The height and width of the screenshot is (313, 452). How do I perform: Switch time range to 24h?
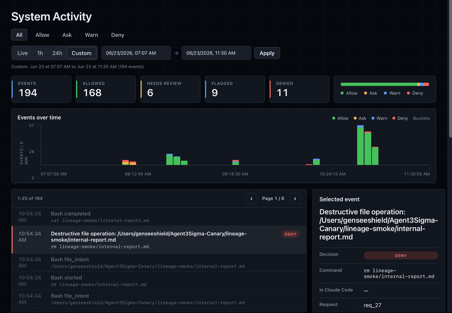pyautogui.click(x=57, y=53)
